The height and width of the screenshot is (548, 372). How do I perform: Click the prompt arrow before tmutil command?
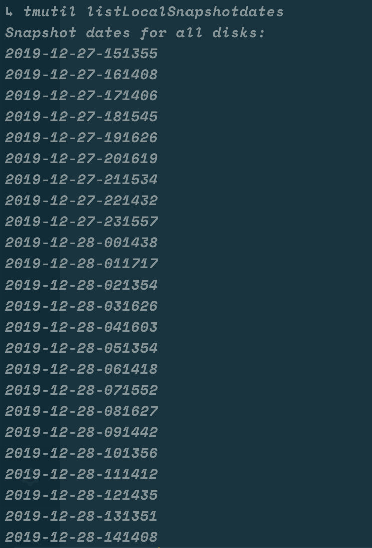point(9,12)
